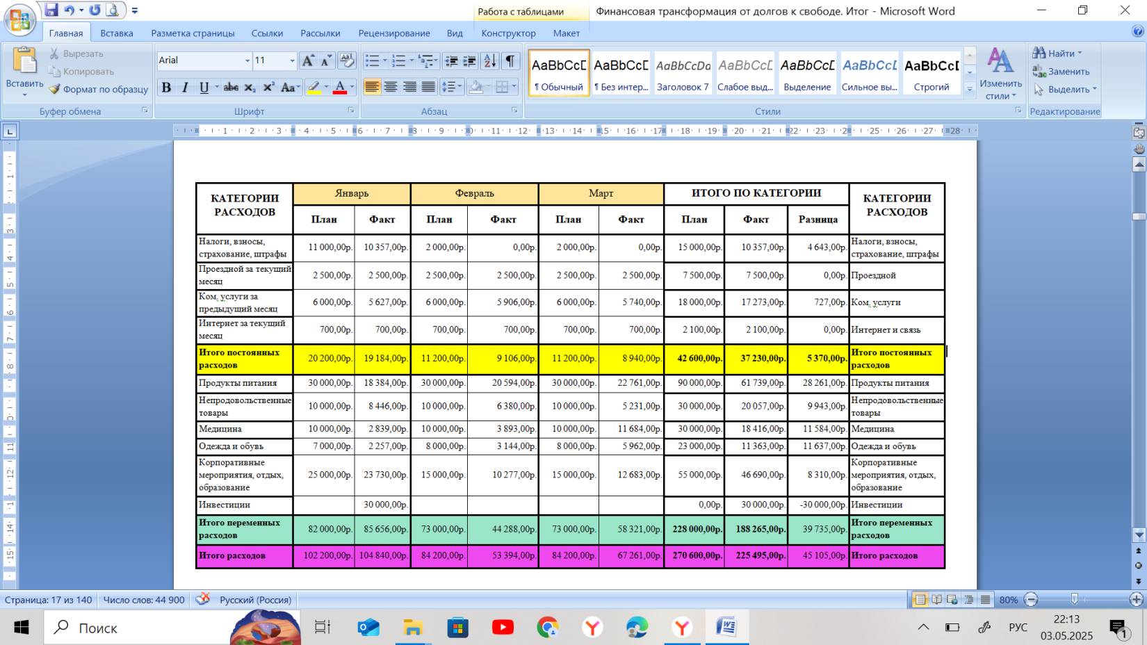Image resolution: width=1147 pixels, height=645 pixels.
Task: Apply yellow text highlight color
Action: [x=314, y=88]
